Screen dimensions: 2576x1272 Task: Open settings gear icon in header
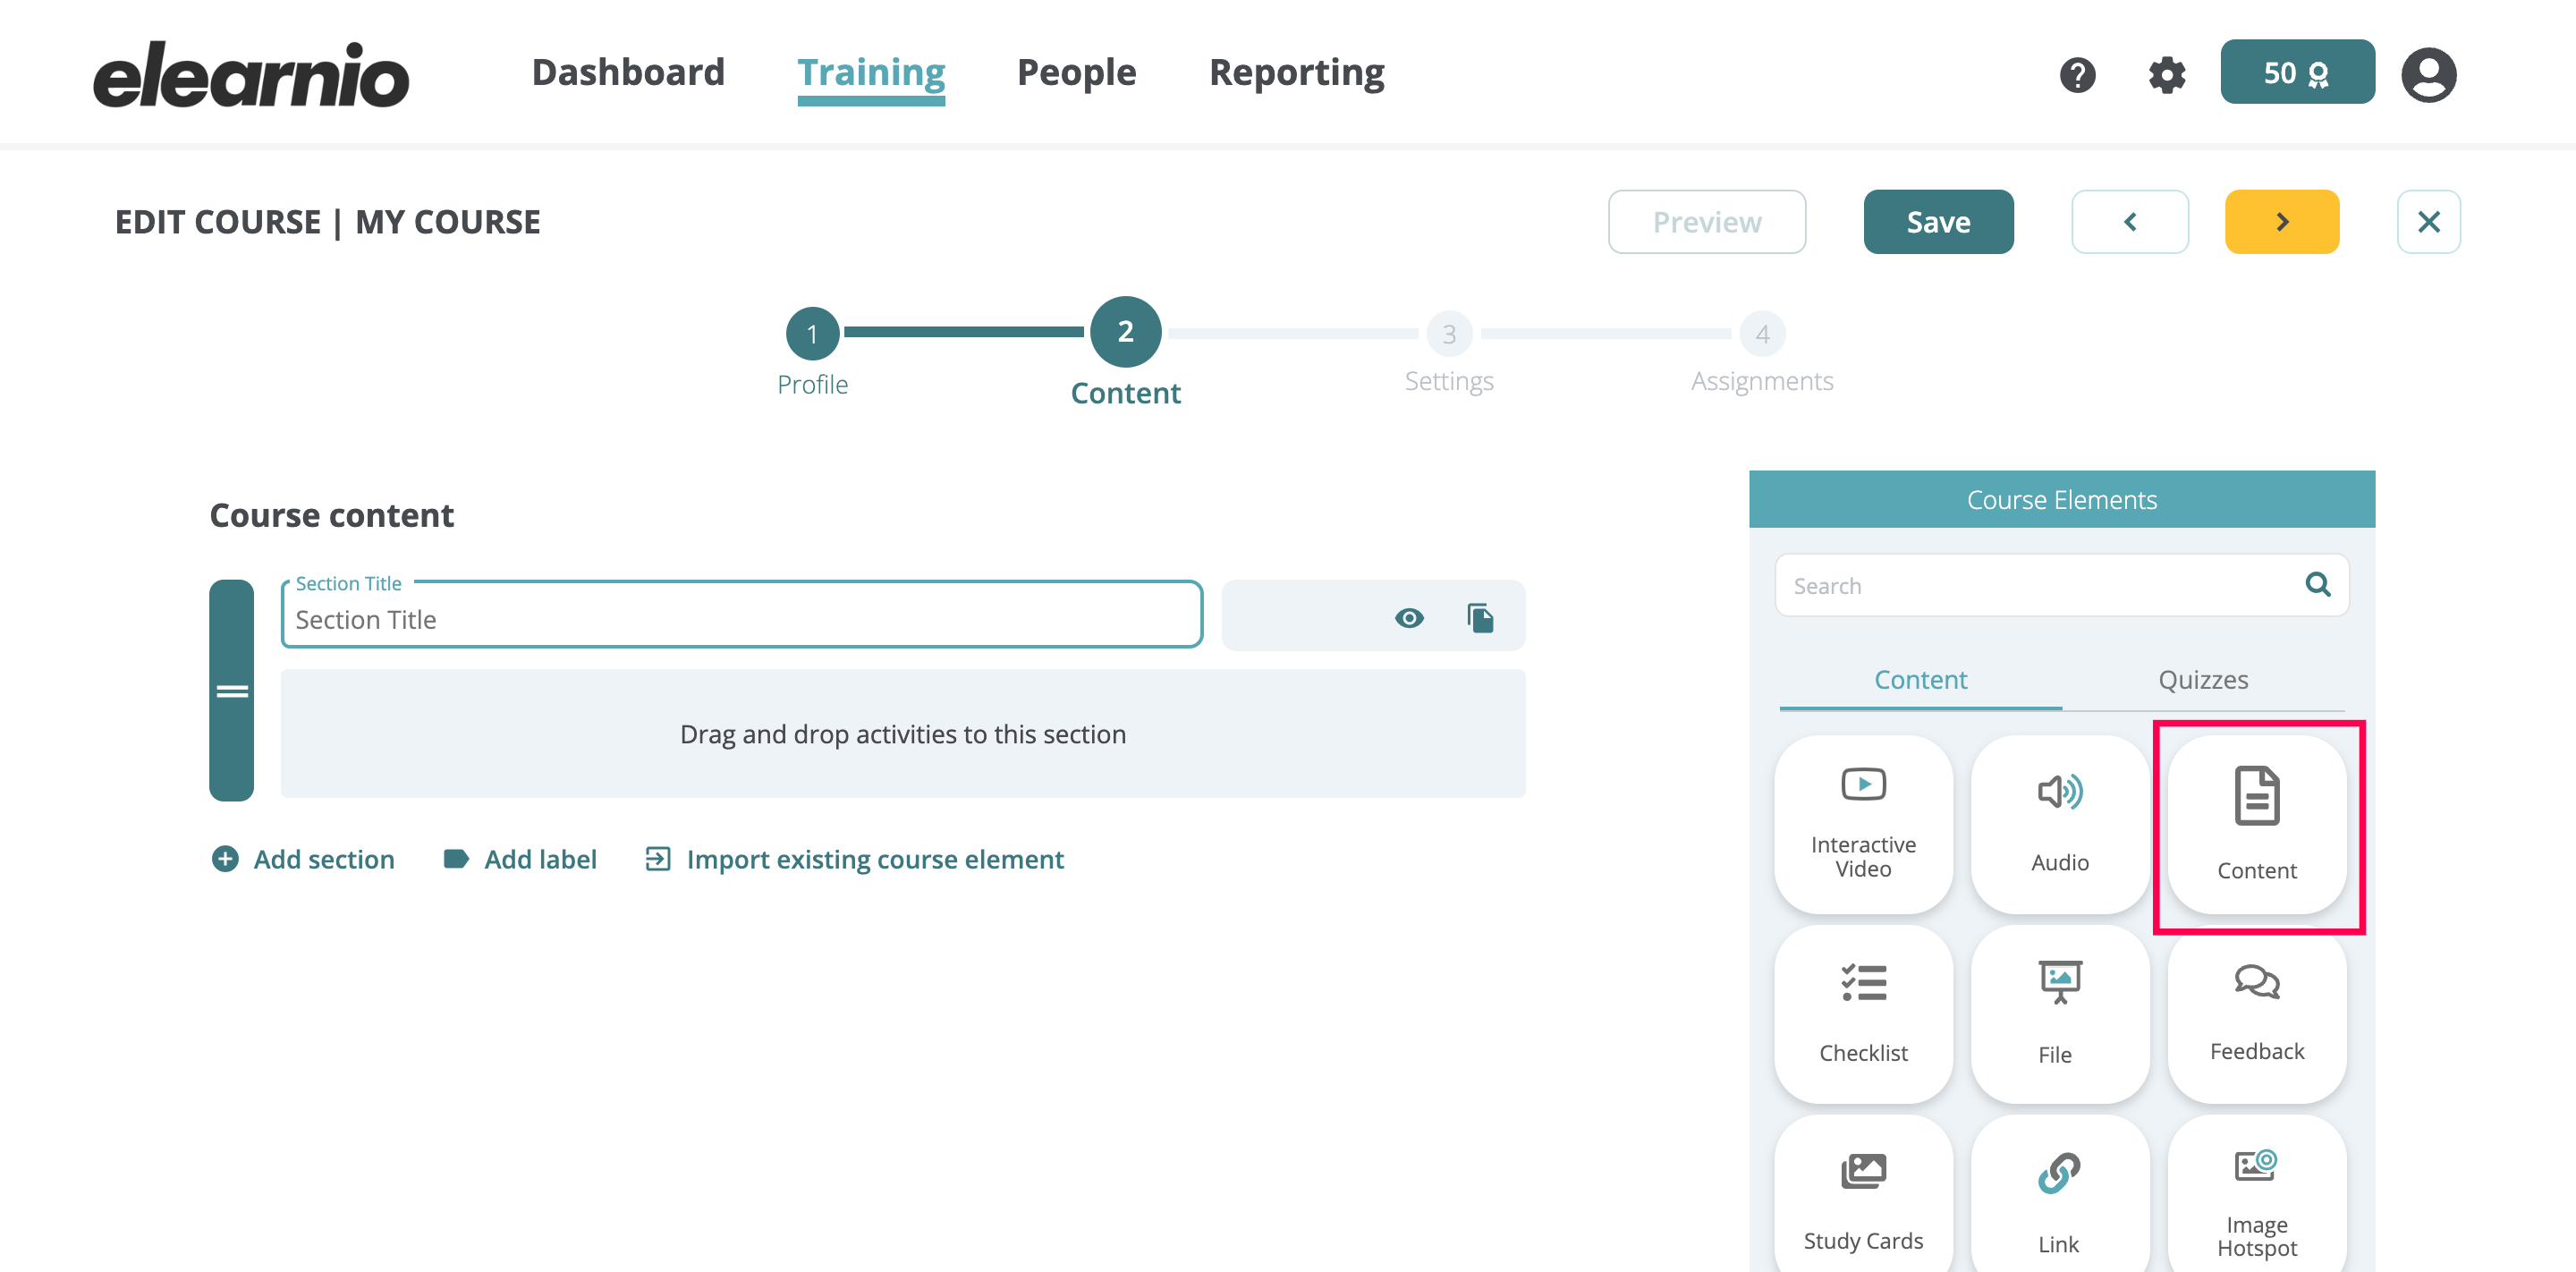point(2166,74)
